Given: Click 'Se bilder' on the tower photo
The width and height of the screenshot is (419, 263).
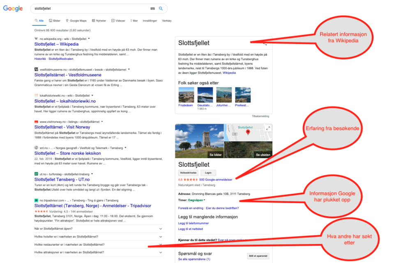Looking at the screenshot, I should (215, 155).
